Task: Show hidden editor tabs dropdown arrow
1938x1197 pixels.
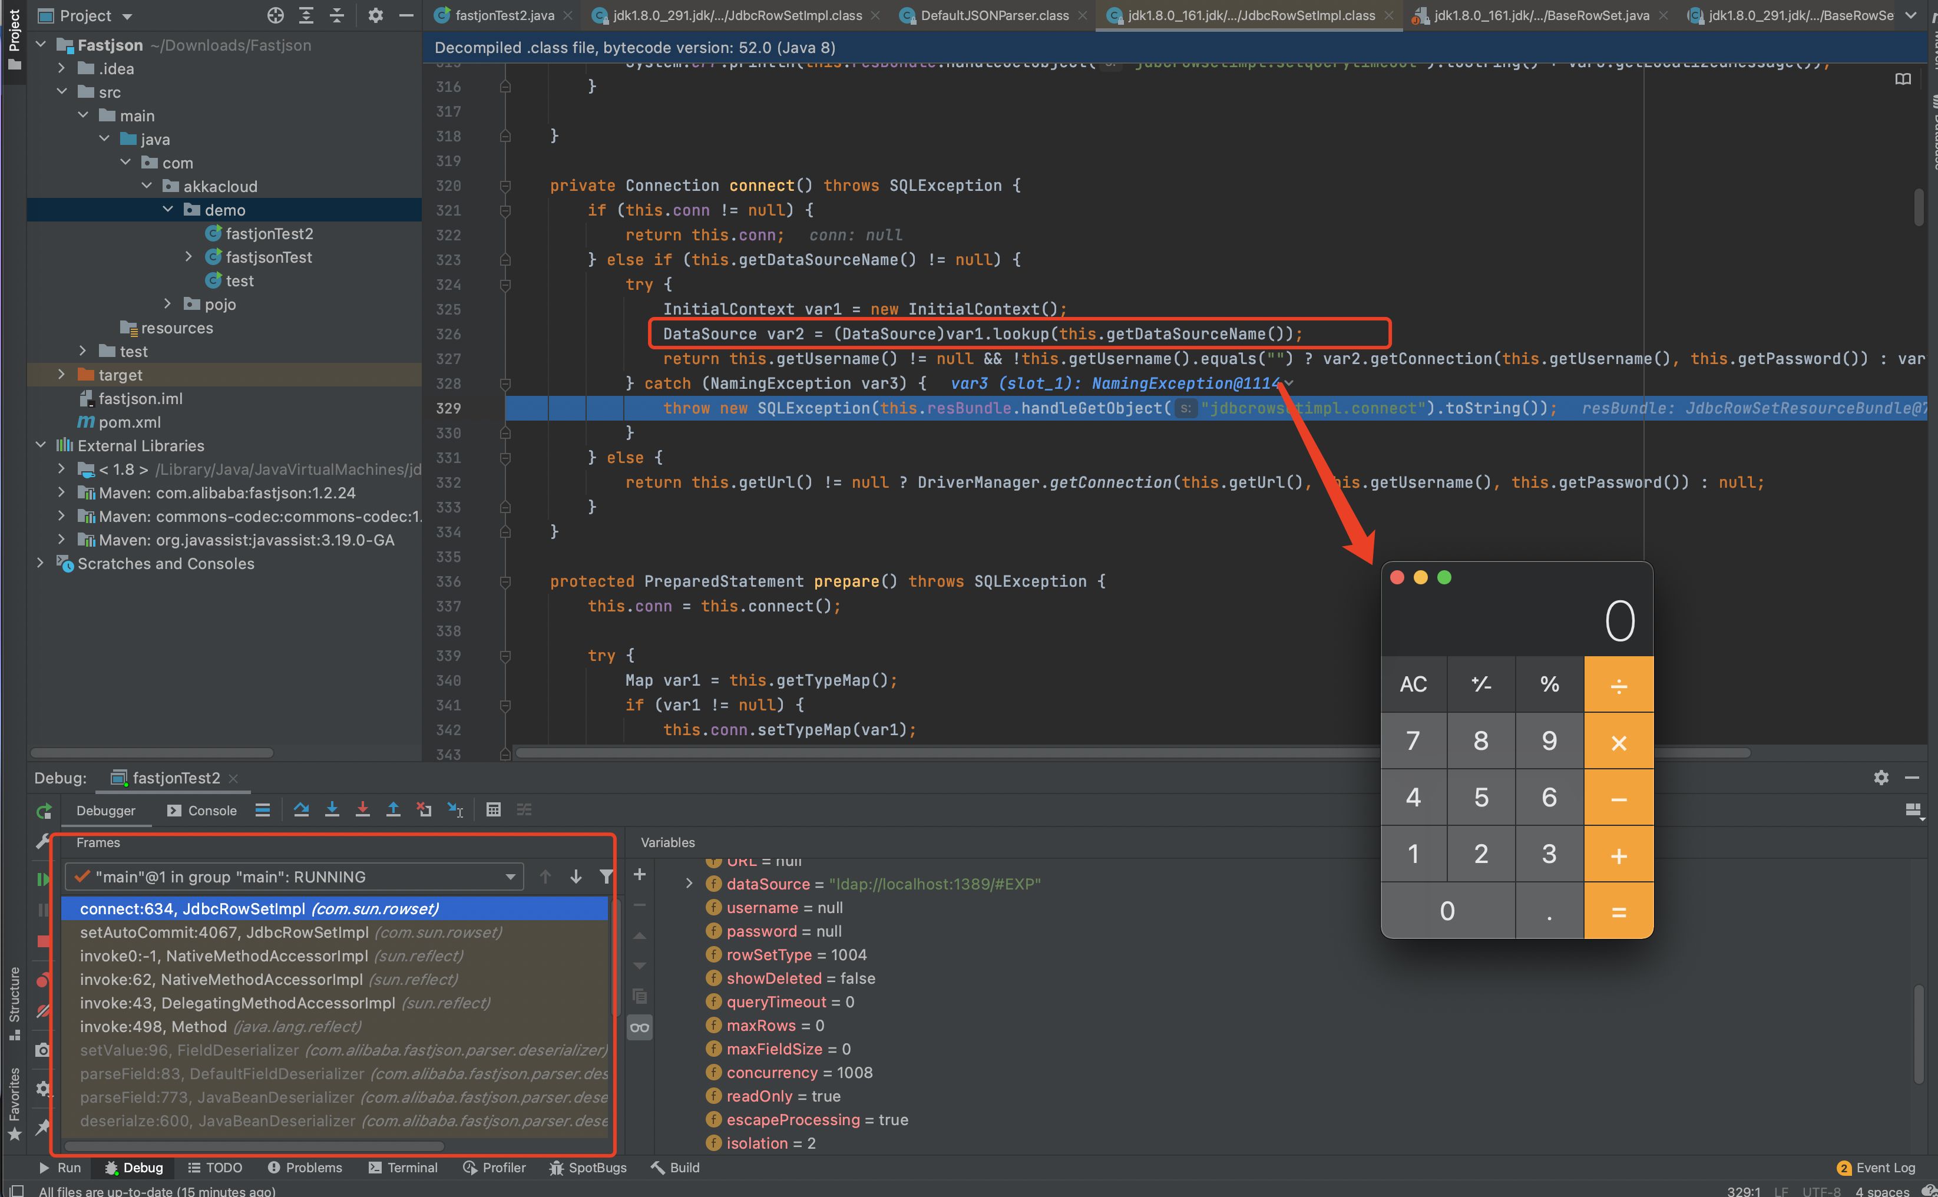Action: click(x=1910, y=15)
